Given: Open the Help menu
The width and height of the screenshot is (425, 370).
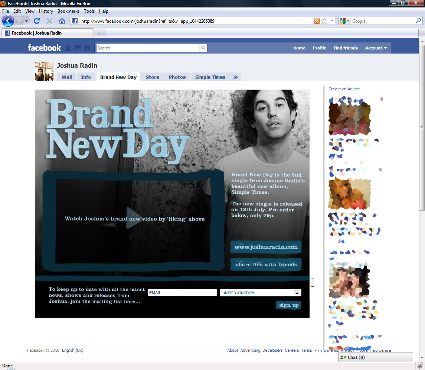Looking at the screenshot, I should coord(104,11).
